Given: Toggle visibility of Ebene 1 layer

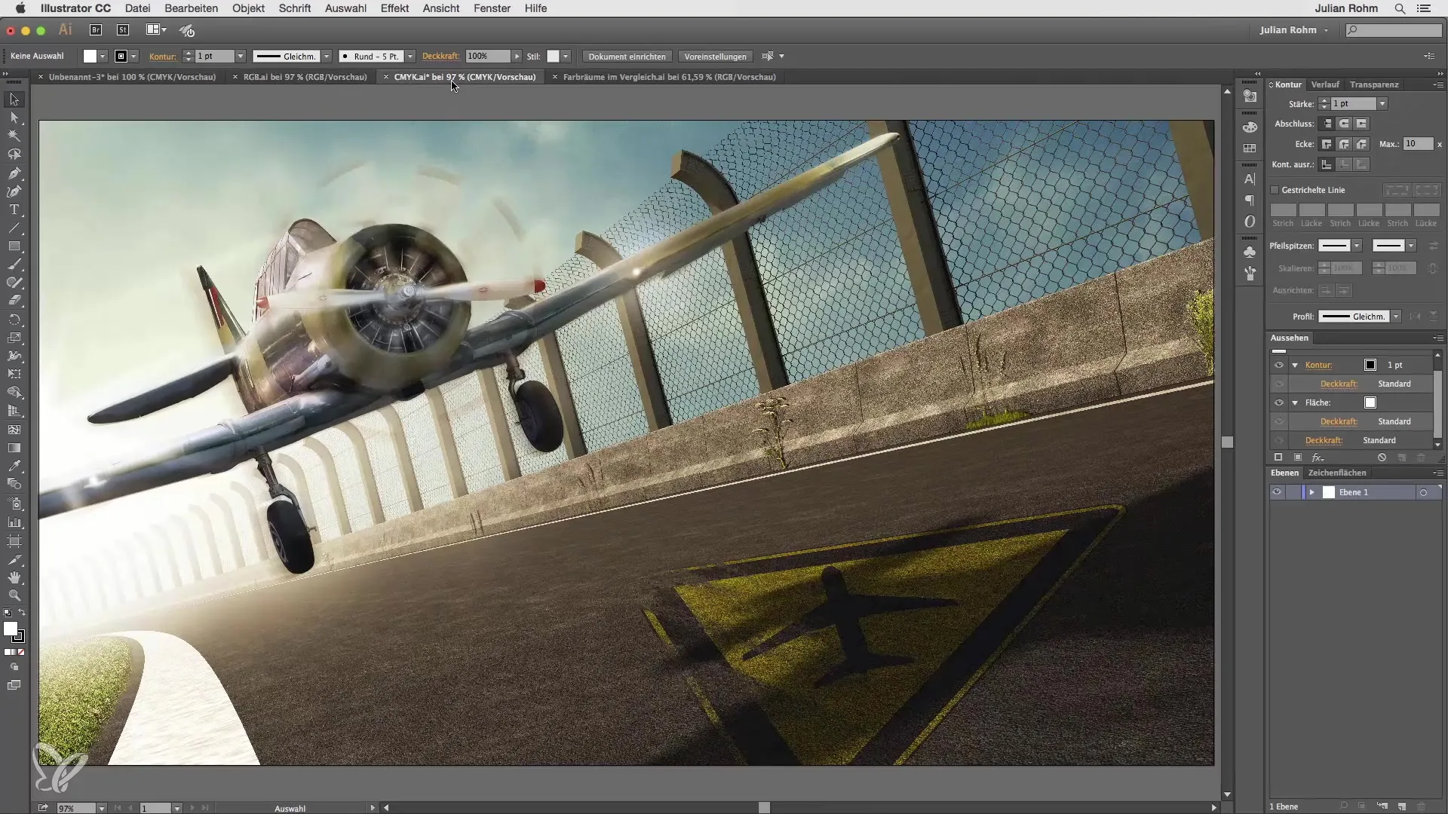Looking at the screenshot, I should 1277,492.
